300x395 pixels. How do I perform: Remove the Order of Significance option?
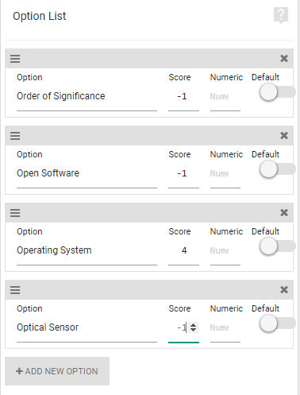point(284,58)
